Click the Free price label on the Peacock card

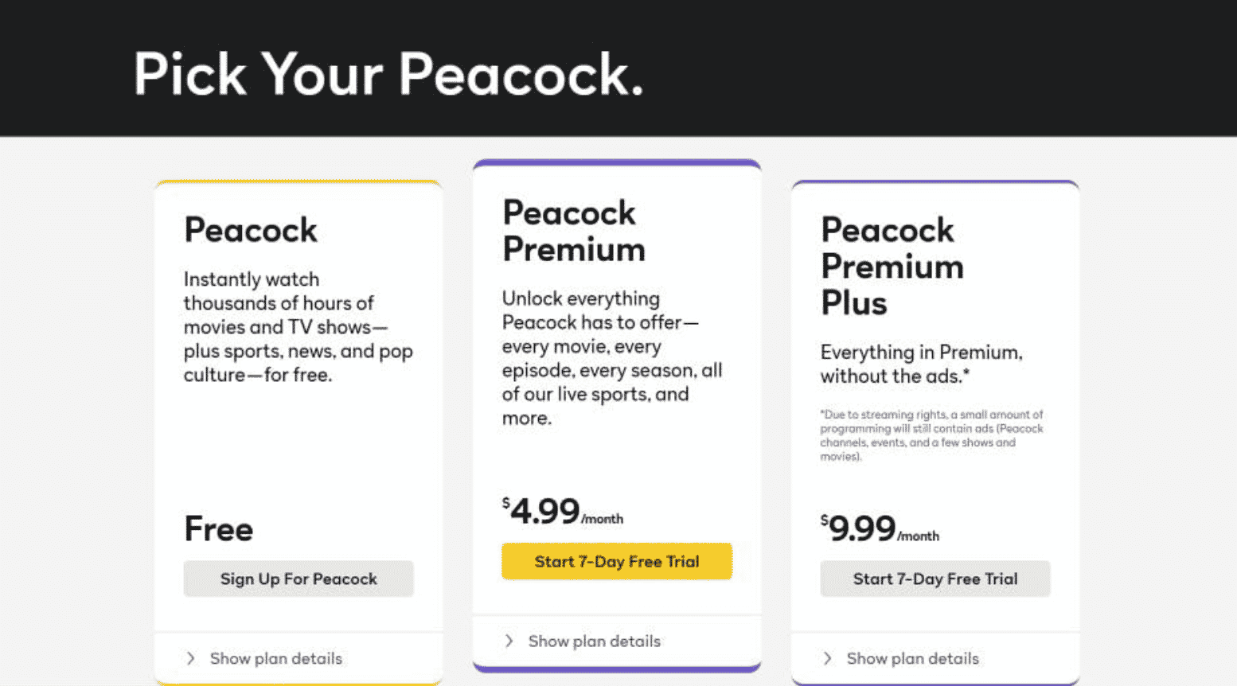218,528
